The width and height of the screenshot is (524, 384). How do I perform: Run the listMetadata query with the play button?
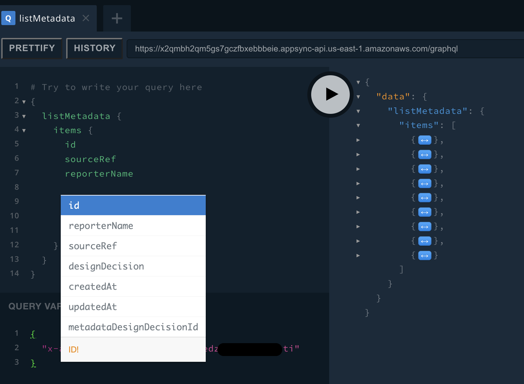click(330, 94)
